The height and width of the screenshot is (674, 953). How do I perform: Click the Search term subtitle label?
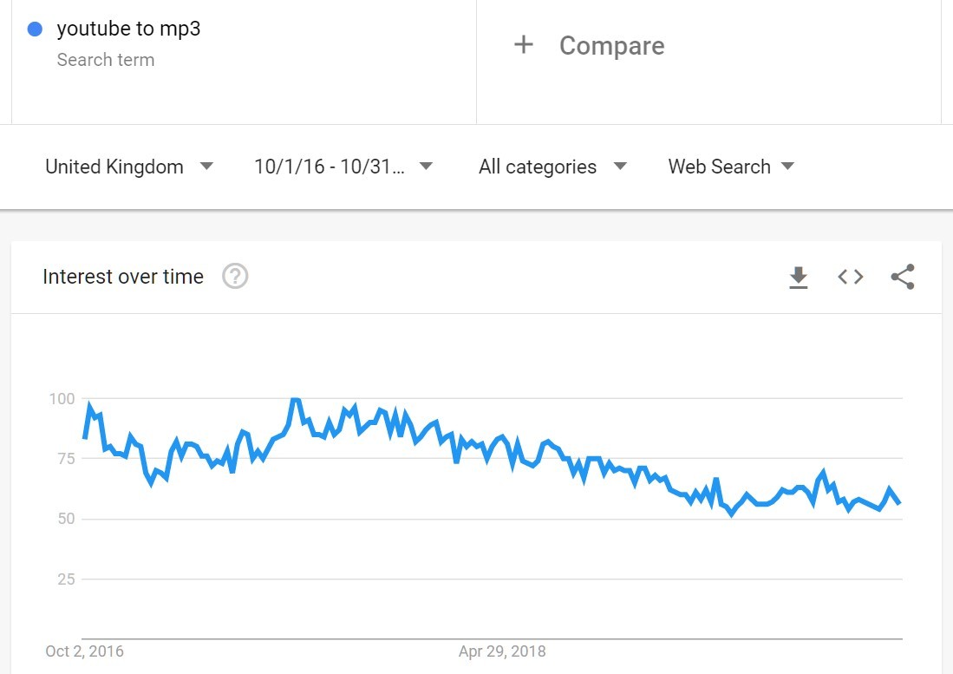pyautogui.click(x=106, y=60)
